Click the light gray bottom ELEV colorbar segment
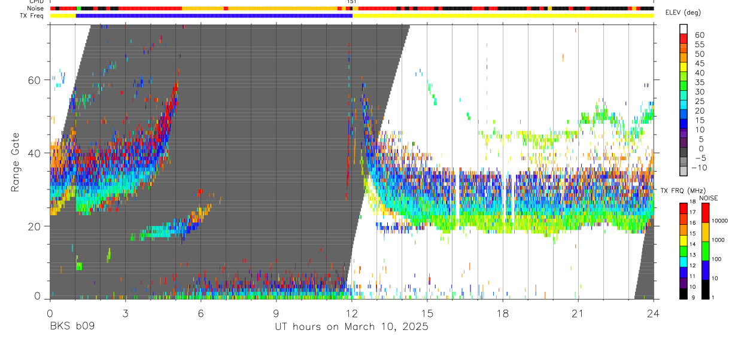This screenshot has width=735, height=339. [684, 170]
